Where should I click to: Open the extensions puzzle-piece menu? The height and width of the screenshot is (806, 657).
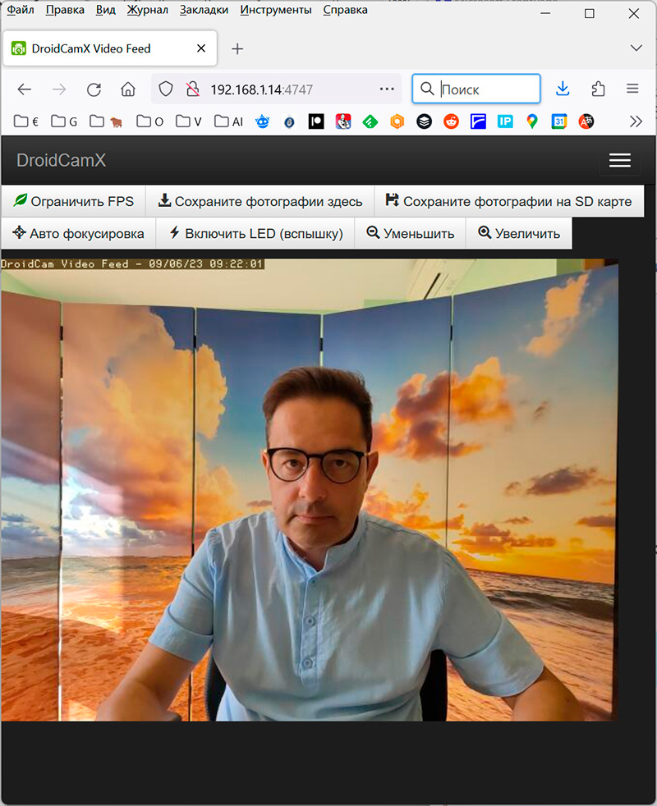point(598,89)
